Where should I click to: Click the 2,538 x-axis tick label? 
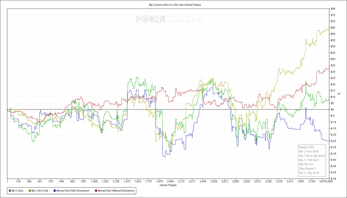coord(214,181)
